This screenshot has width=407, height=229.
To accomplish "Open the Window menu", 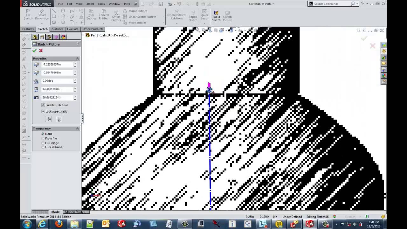I will [x=114, y=4].
